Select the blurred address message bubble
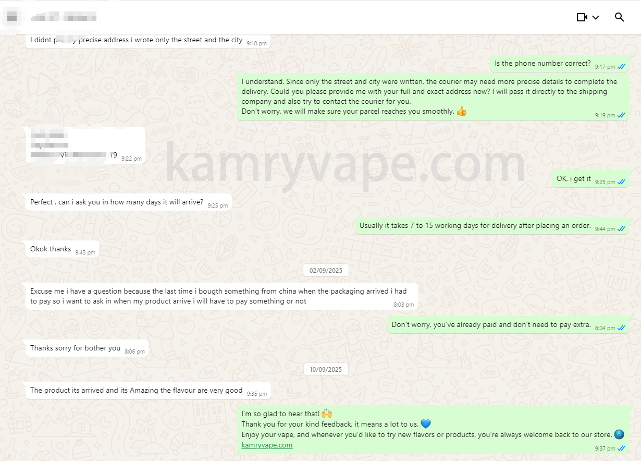Image resolution: width=641 pixels, height=461 pixels. coord(85,145)
